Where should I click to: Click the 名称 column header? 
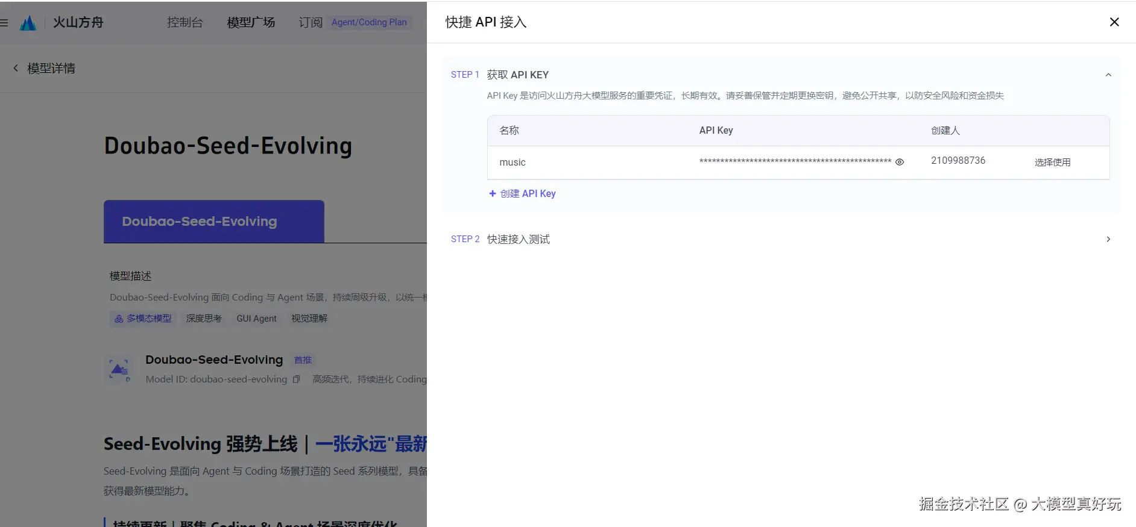(x=510, y=131)
